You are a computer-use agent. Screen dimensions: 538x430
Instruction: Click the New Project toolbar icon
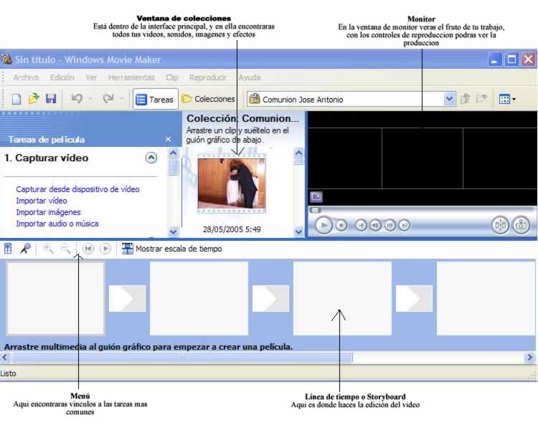[x=16, y=99]
